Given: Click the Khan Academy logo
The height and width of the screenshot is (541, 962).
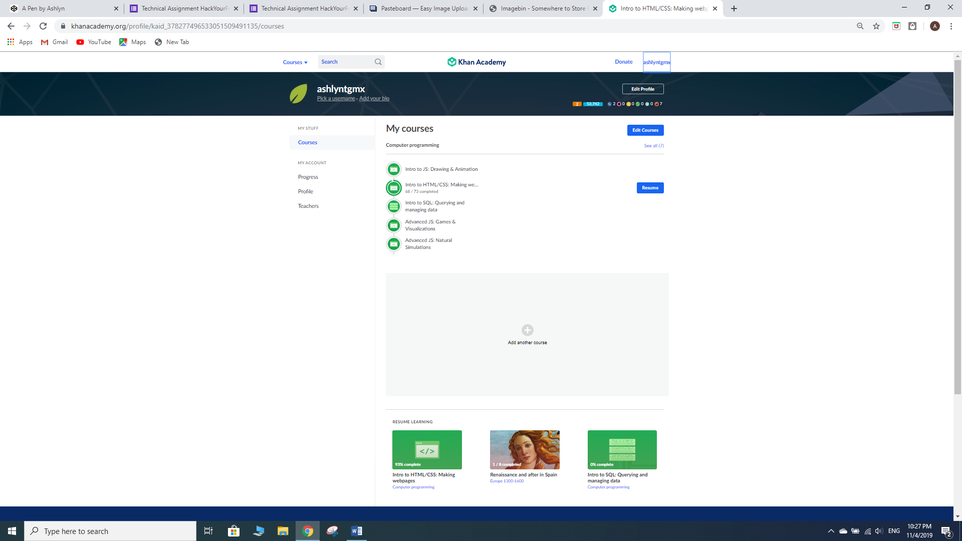Looking at the screenshot, I should (x=476, y=62).
